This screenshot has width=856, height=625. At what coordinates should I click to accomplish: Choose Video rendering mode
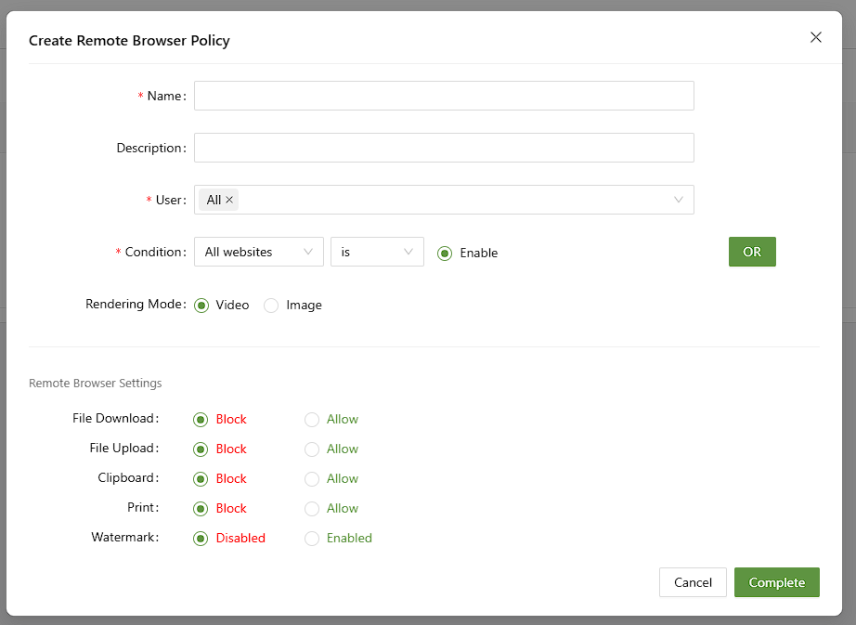click(x=201, y=305)
